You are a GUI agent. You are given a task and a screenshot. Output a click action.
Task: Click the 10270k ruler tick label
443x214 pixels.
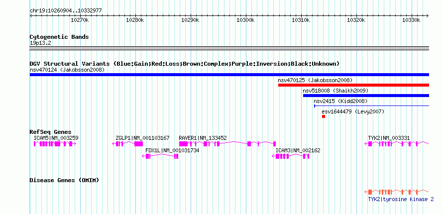coord(80,20)
